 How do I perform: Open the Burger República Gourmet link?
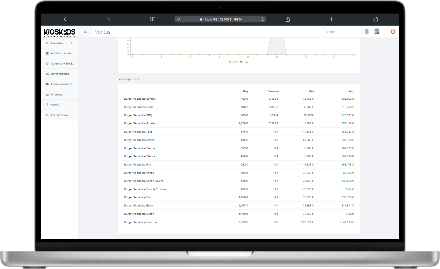tap(141, 222)
